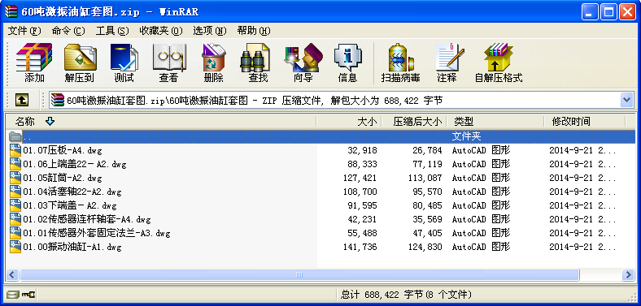Select file name 01.03下端盖- A2.dwg
The width and height of the screenshot is (641, 306).
(x=69, y=205)
